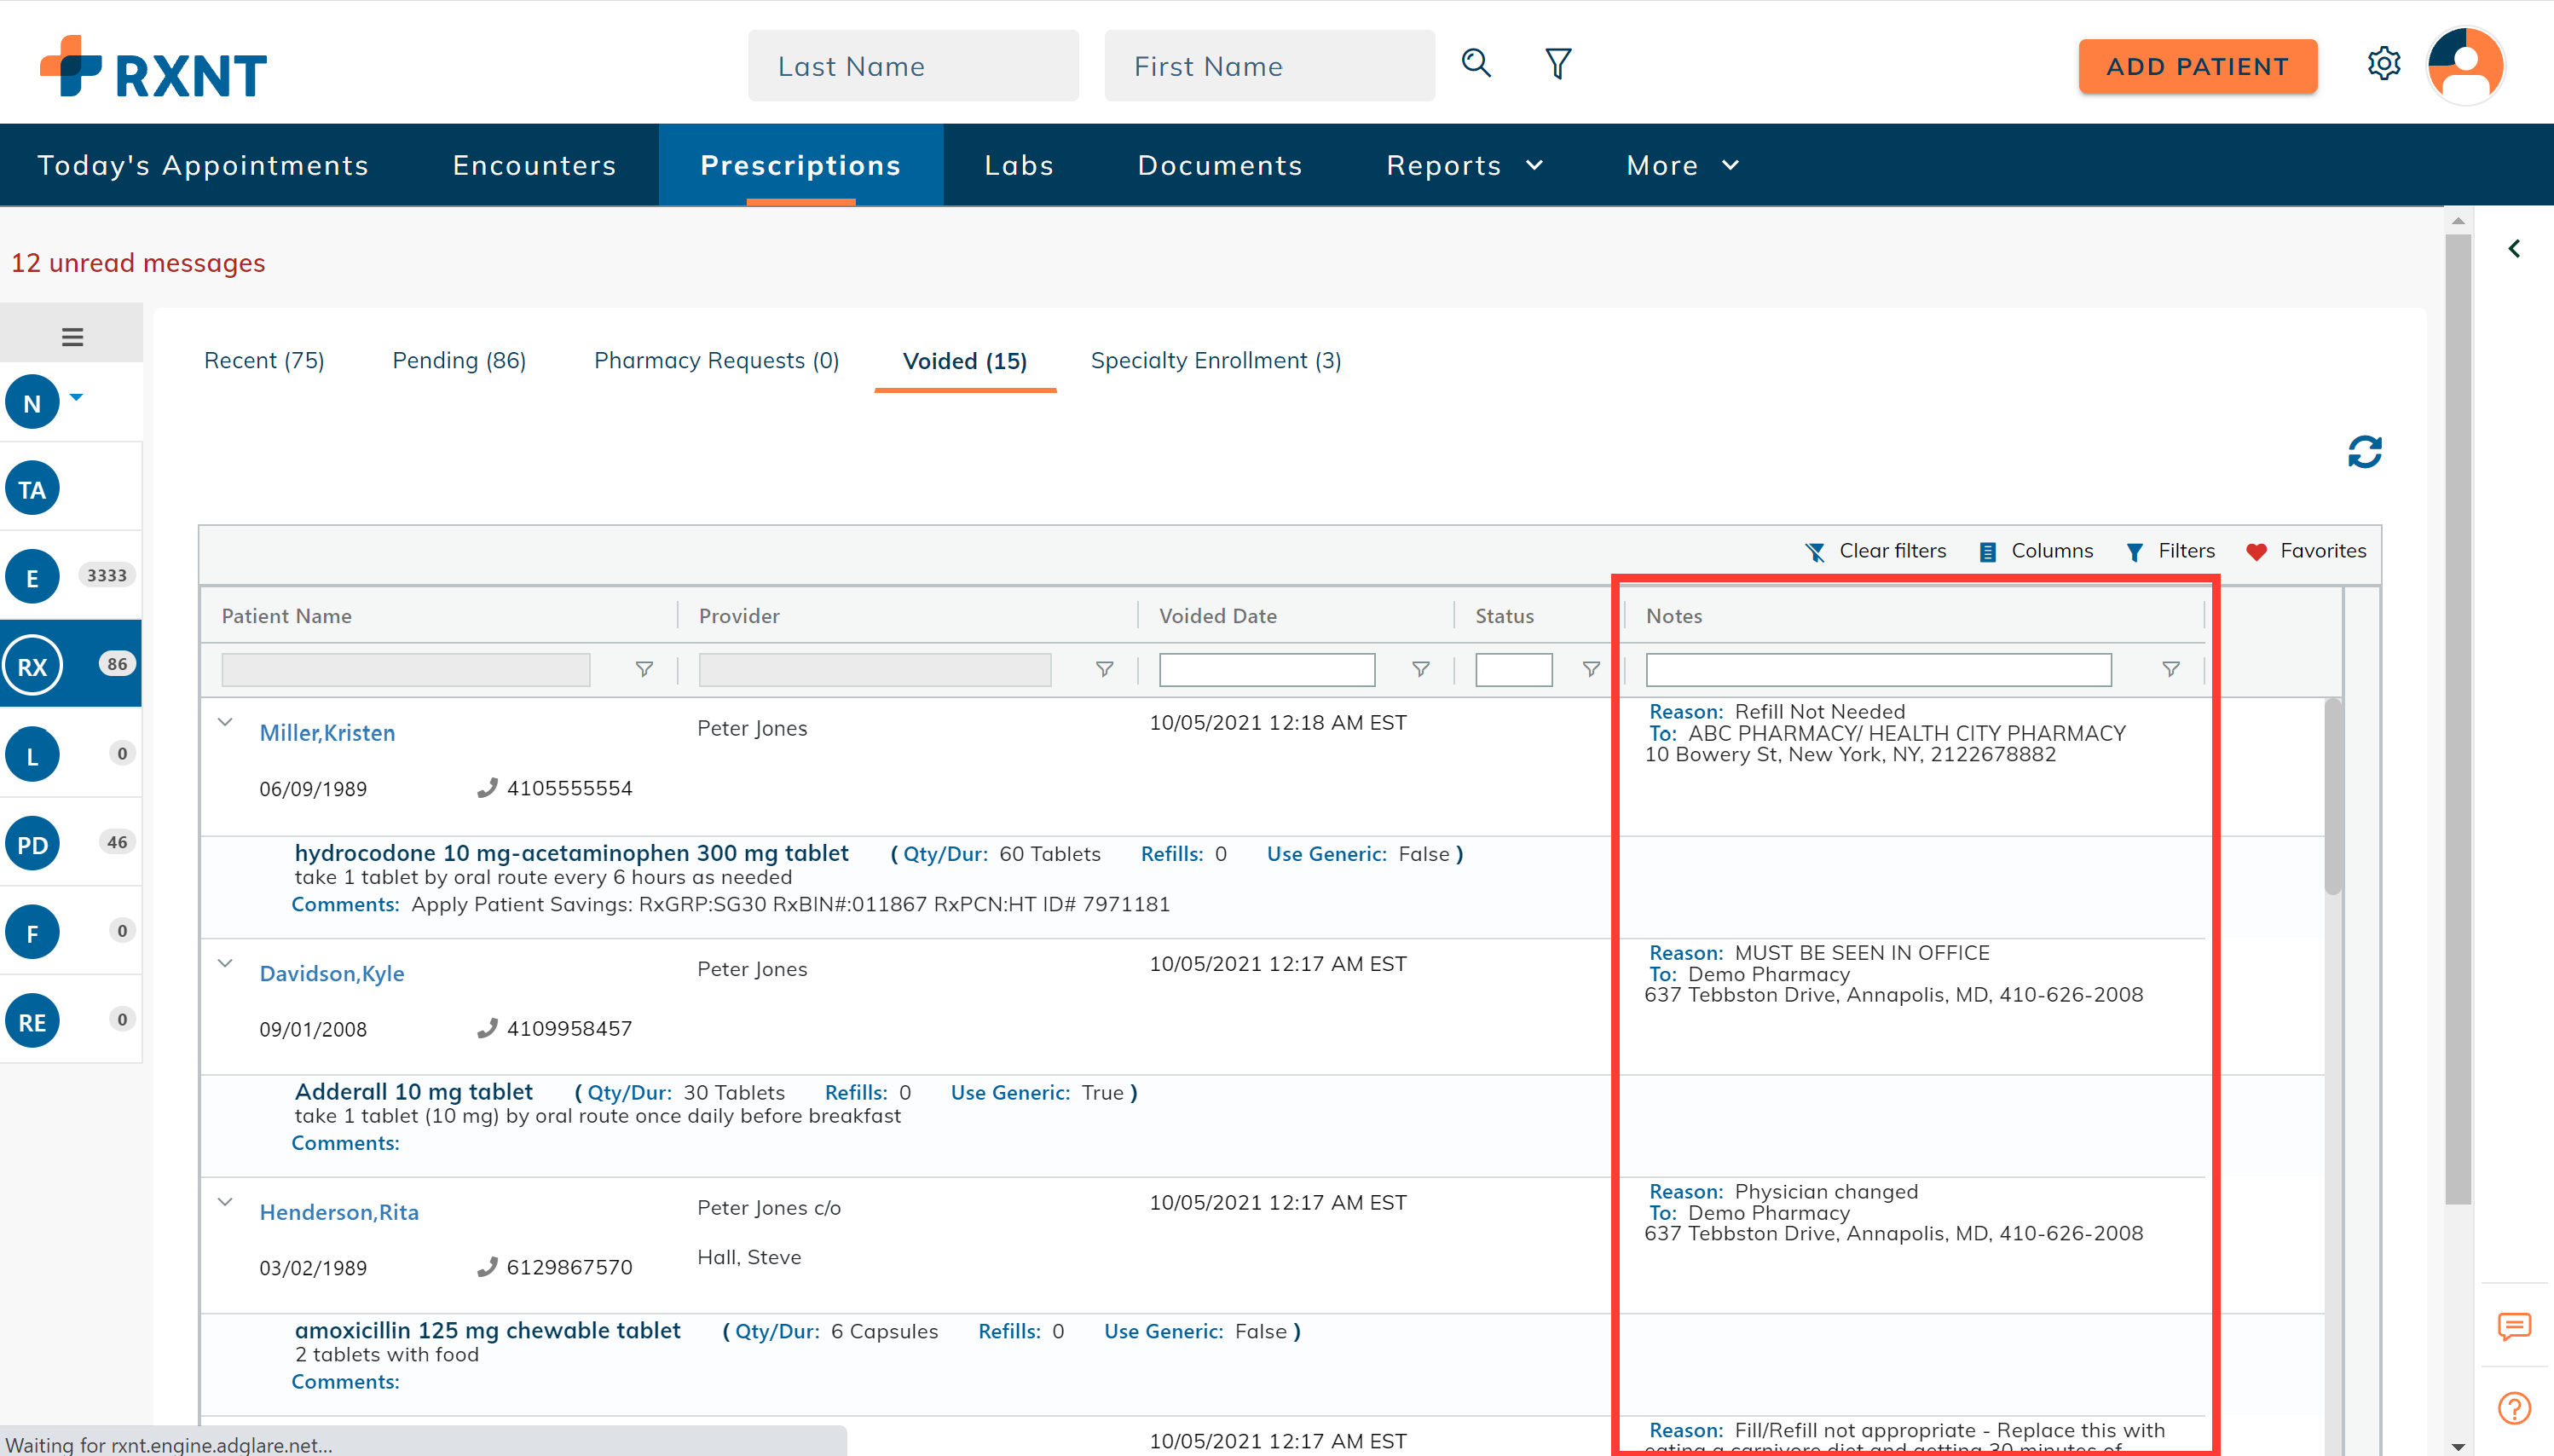The image size is (2554, 1456).
Task: Open the More dropdown menu
Action: pyautogui.click(x=1682, y=165)
